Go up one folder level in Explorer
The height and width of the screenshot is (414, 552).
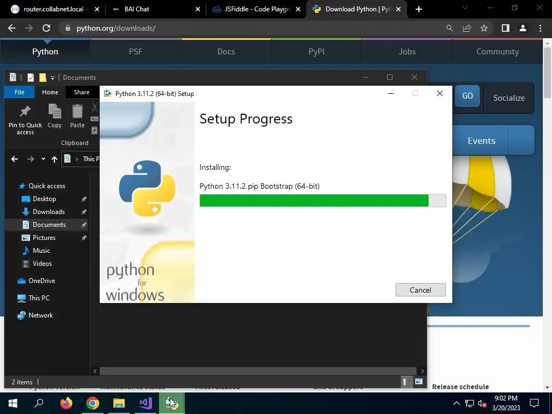tap(54, 159)
